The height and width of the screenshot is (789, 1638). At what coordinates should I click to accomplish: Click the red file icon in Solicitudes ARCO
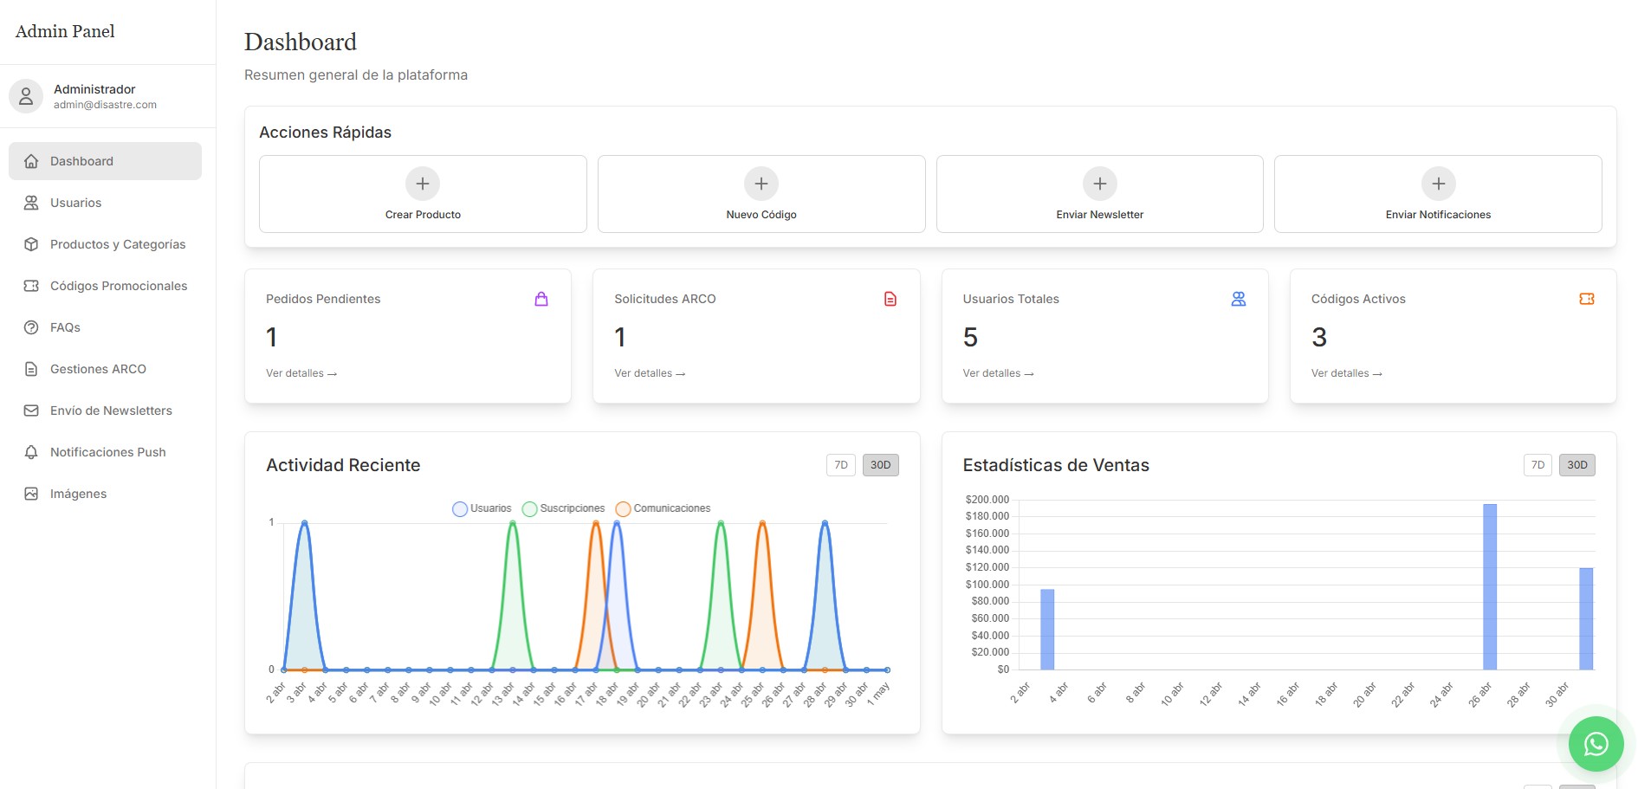(890, 299)
